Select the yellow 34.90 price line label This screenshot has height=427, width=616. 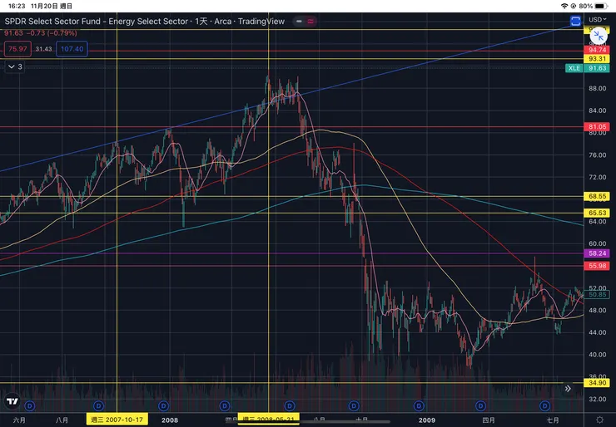(x=597, y=383)
